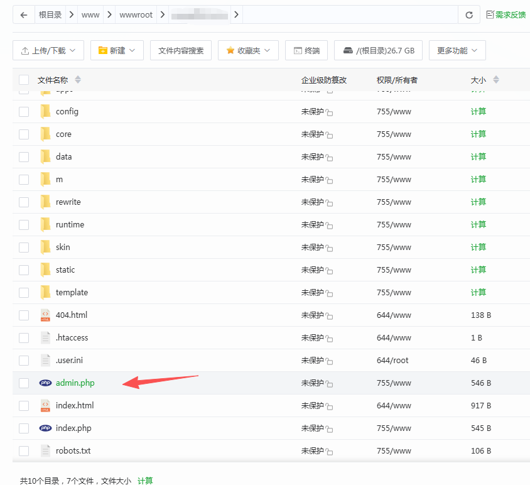Open the template folder icon
530x485 pixels.
[45, 293]
